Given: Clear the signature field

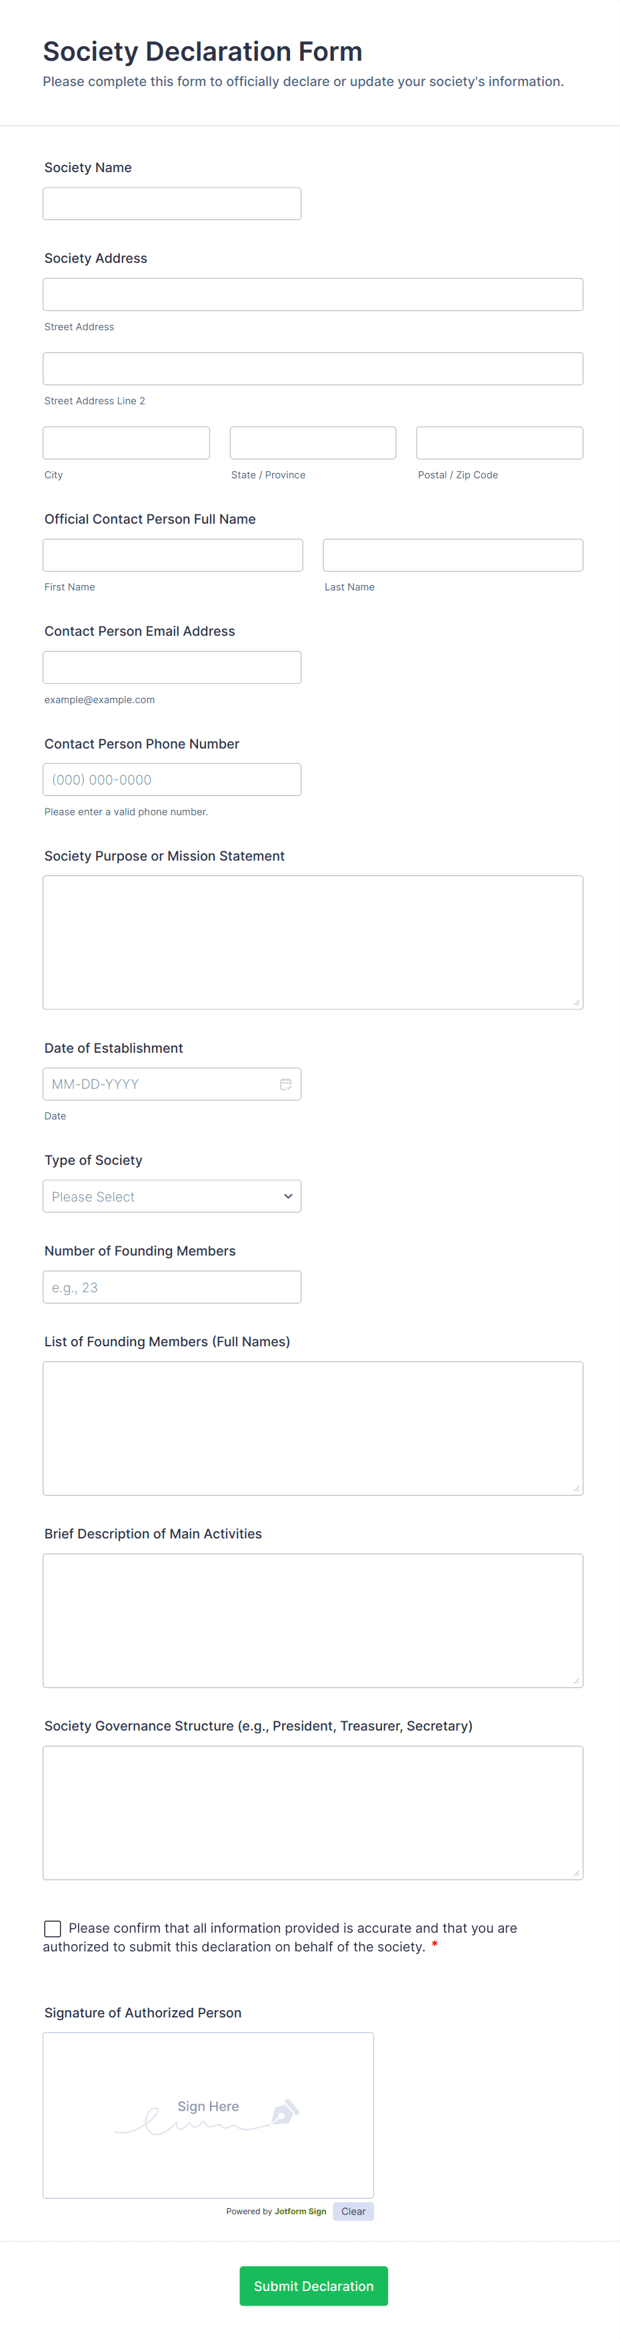Looking at the screenshot, I should coord(353,2212).
